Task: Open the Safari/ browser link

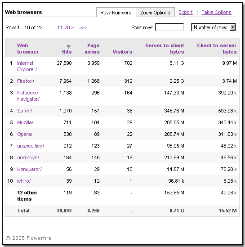Action: pyautogui.click(x=25, y=111)
